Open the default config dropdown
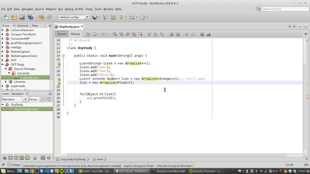Viewport: 310px width, 174px height. pos(87,17)
